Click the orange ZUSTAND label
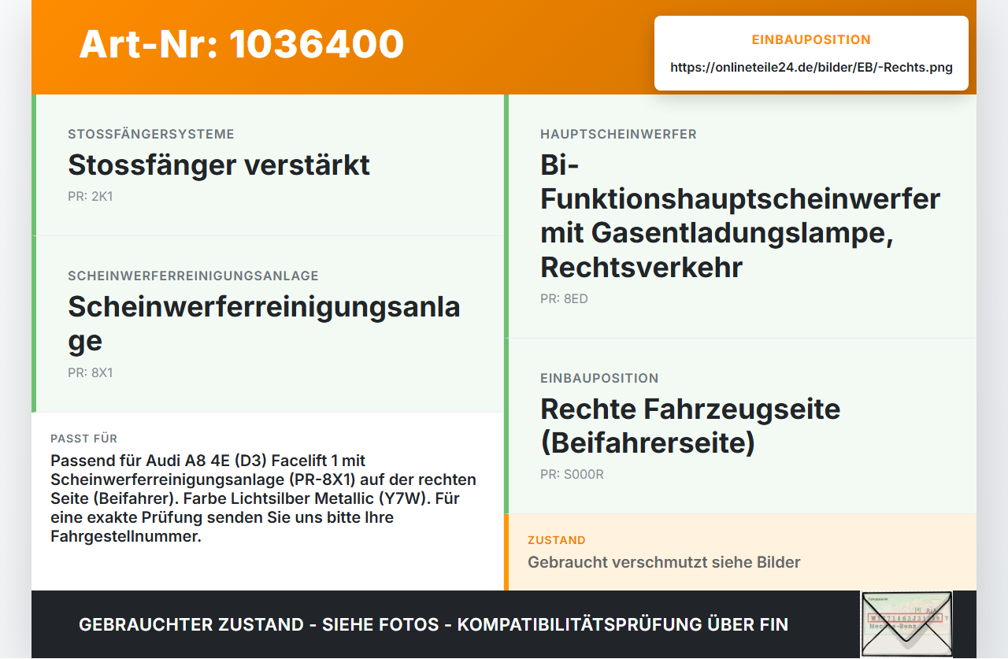This screenshot has width=1008, height=659. (x=557, y=540)
